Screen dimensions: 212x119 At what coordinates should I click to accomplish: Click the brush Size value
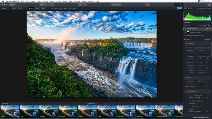(55, 8)
